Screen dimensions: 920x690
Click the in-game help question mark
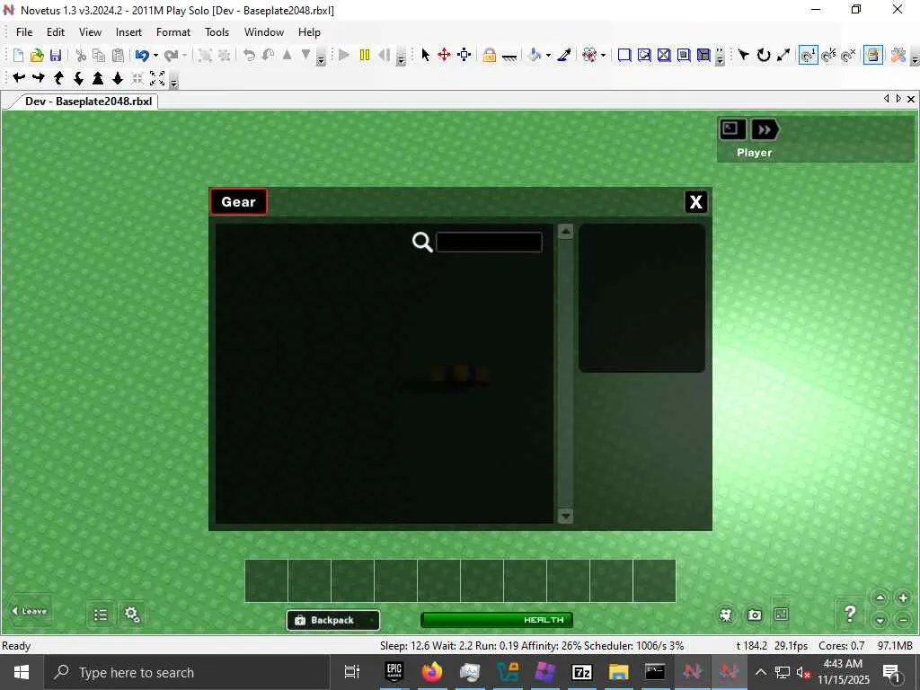coord(850,614)
